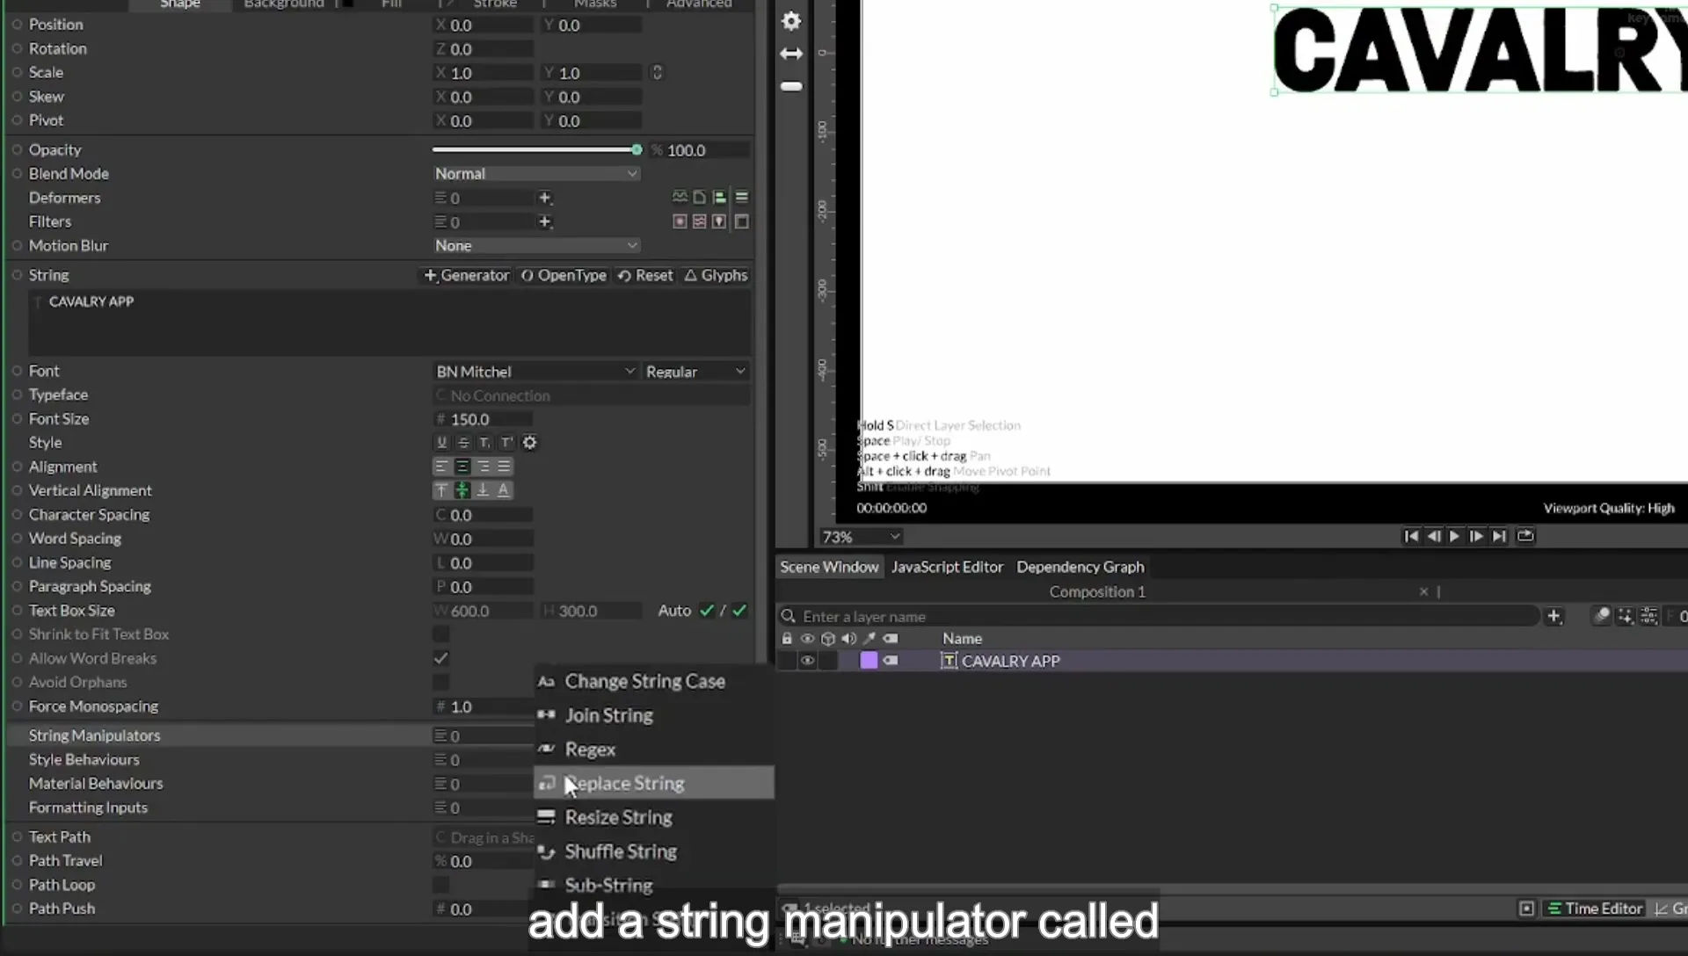Click the strikethrough text style icon
The height and width of the screenshot is (956, 1688).
pyautogui.click(x=463, y=443)
